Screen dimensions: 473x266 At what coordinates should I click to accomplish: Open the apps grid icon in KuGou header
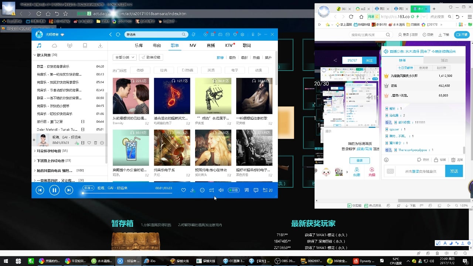click(x=213, y=34)
